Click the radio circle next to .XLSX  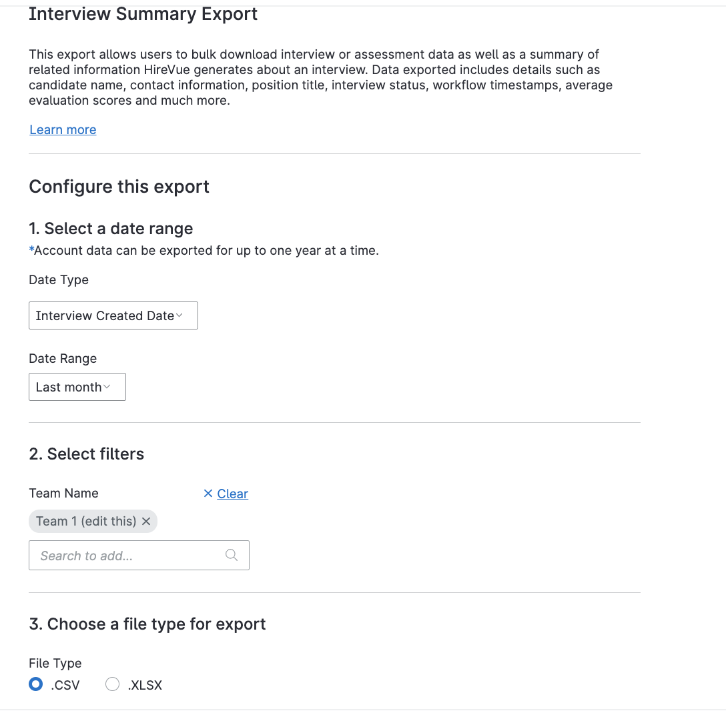[112, 684]
